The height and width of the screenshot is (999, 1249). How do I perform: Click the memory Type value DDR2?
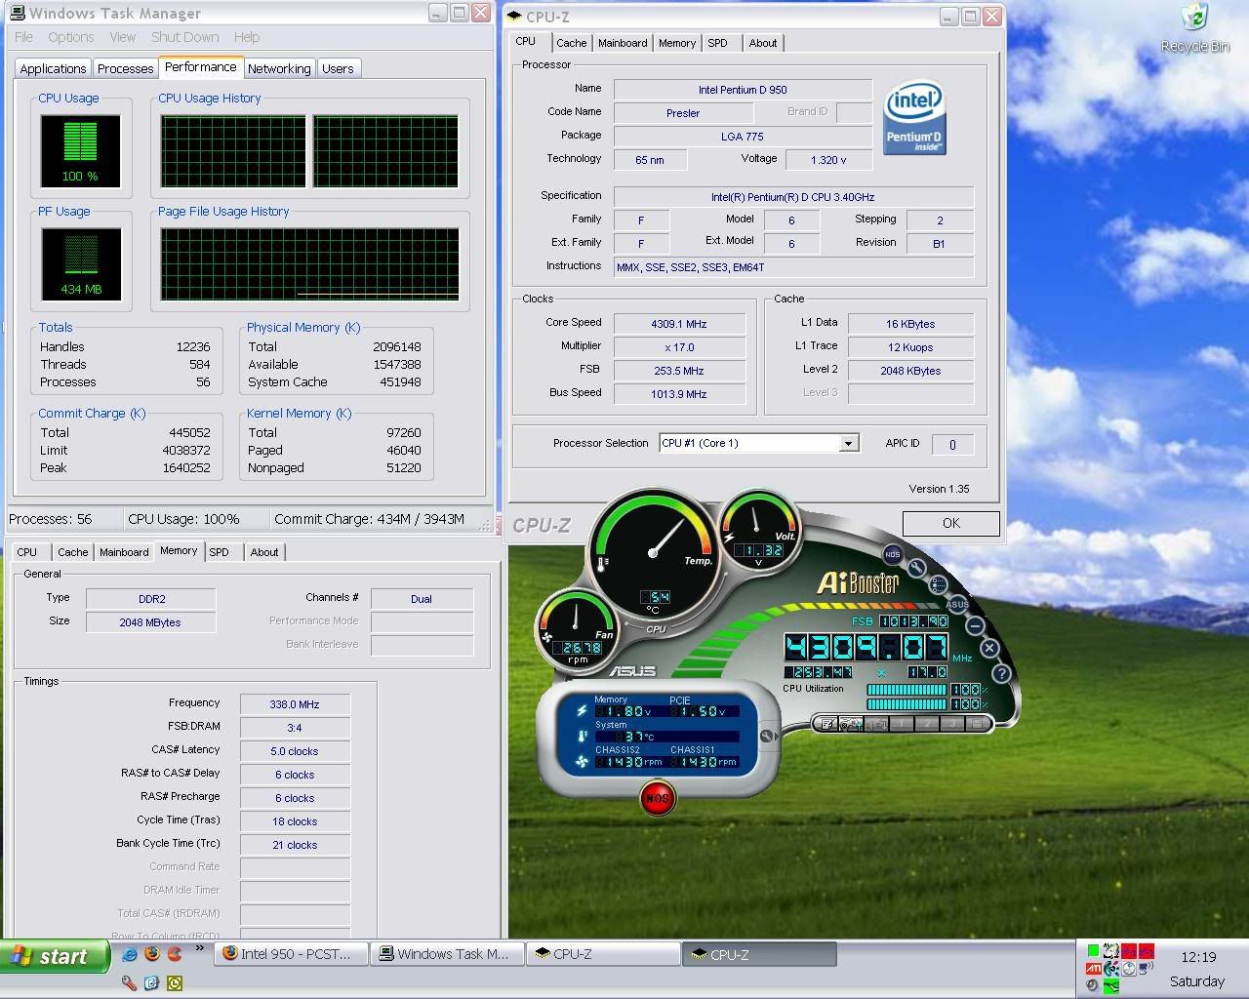pyautogui.click(x=151, y=599)
